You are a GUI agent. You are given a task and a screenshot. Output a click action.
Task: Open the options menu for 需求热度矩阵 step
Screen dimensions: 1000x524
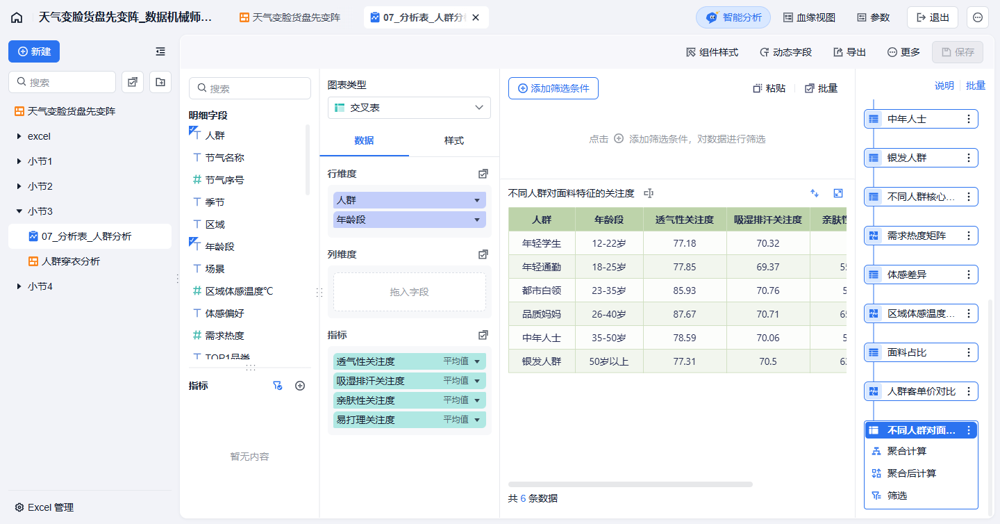969,236
